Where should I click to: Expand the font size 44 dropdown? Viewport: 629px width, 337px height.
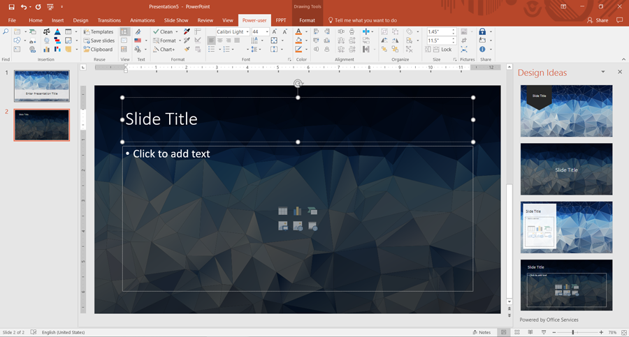click(x=267, y=32)
